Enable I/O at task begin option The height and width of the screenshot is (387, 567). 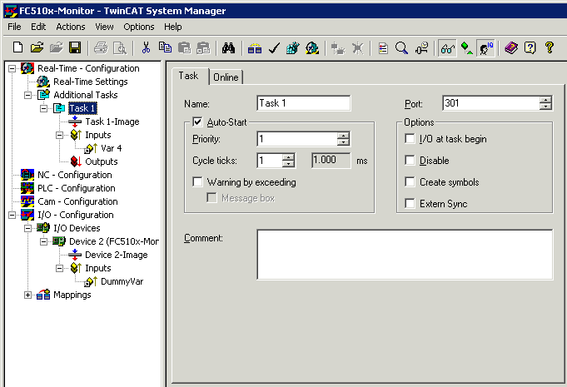click(x=410, y=138)
